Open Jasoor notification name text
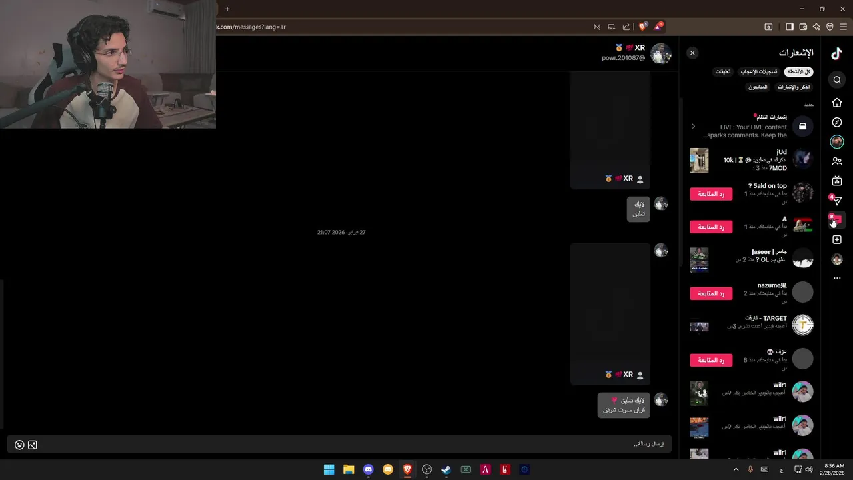Viewport: 853px width, 480px height. point(769,252)
